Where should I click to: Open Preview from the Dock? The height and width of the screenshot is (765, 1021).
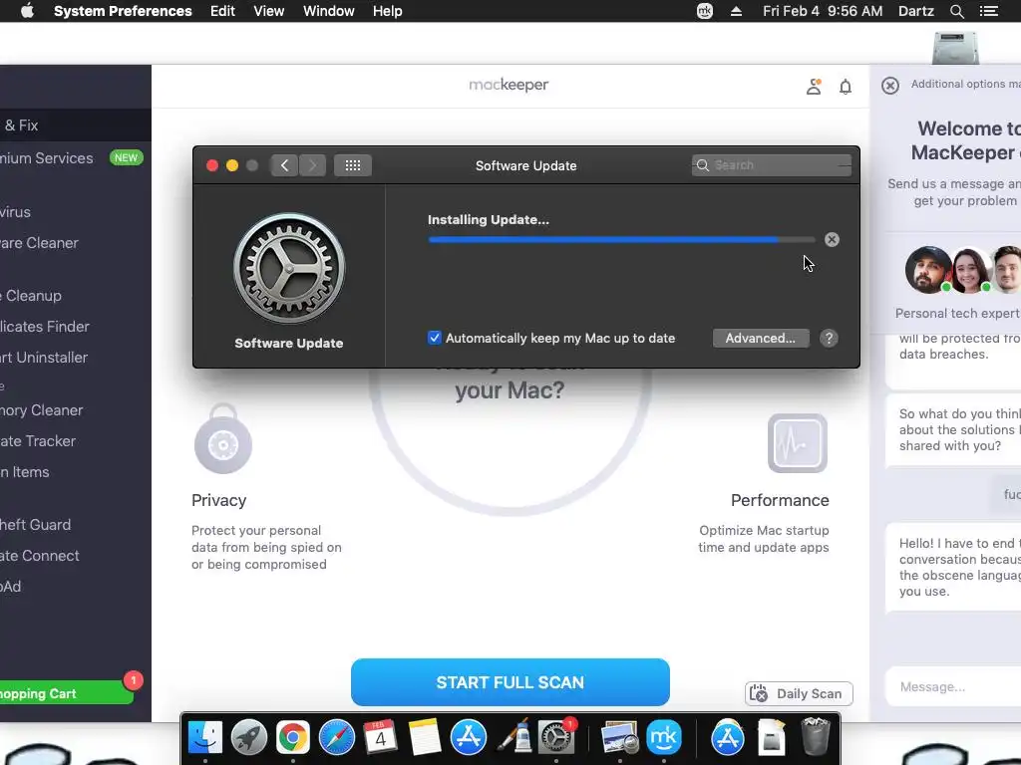(x=618, y=738)
